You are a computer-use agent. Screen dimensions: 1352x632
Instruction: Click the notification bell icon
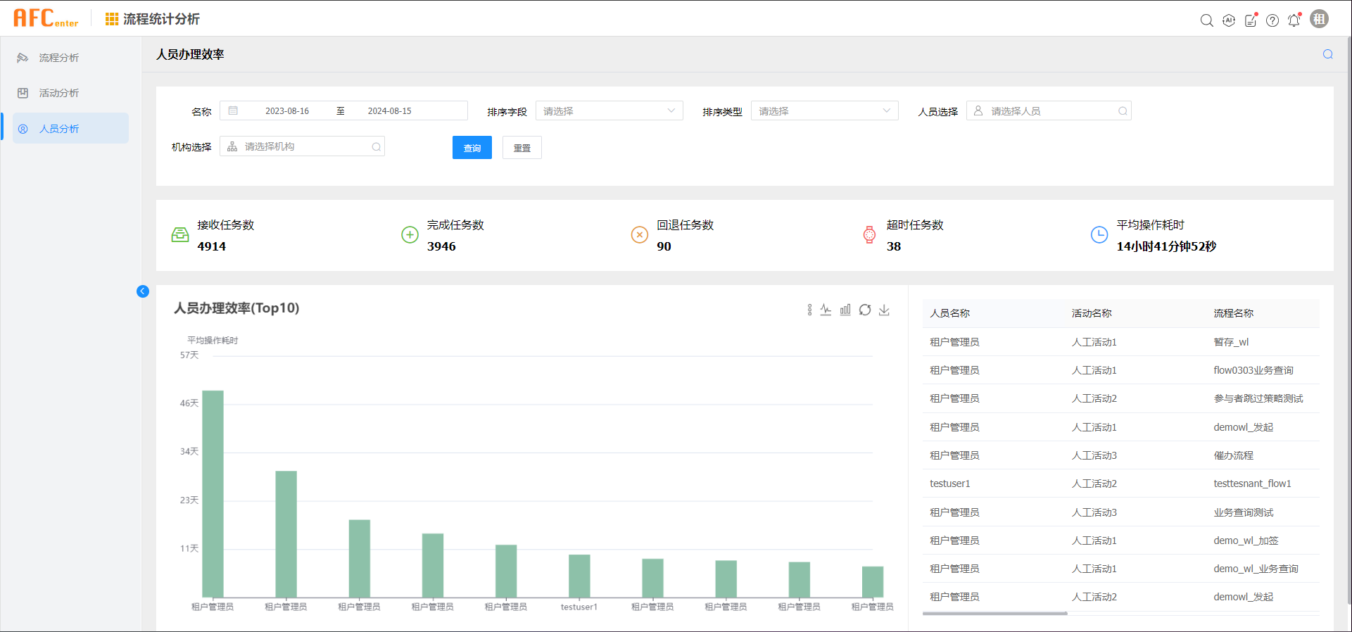[1294, 20]
